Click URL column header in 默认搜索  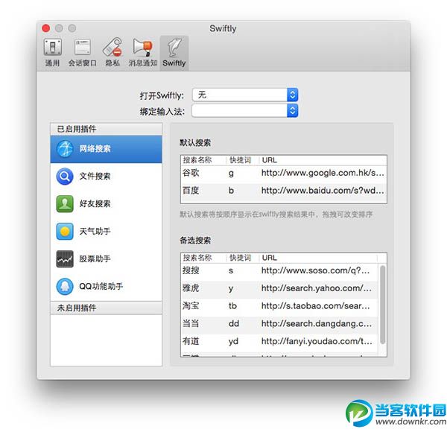pyautogui.click(x=270, y=160)
